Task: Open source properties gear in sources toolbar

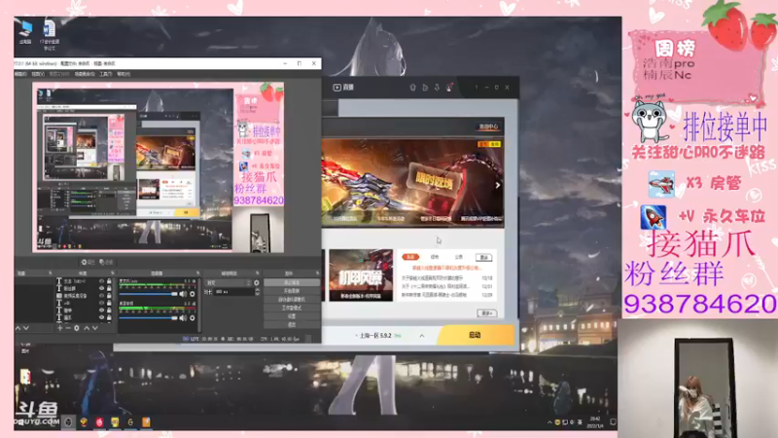Action: [x=77, y=328]
